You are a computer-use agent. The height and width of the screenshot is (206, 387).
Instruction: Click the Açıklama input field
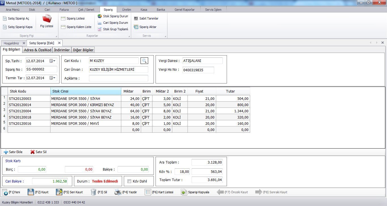click(x=118, y=78)
